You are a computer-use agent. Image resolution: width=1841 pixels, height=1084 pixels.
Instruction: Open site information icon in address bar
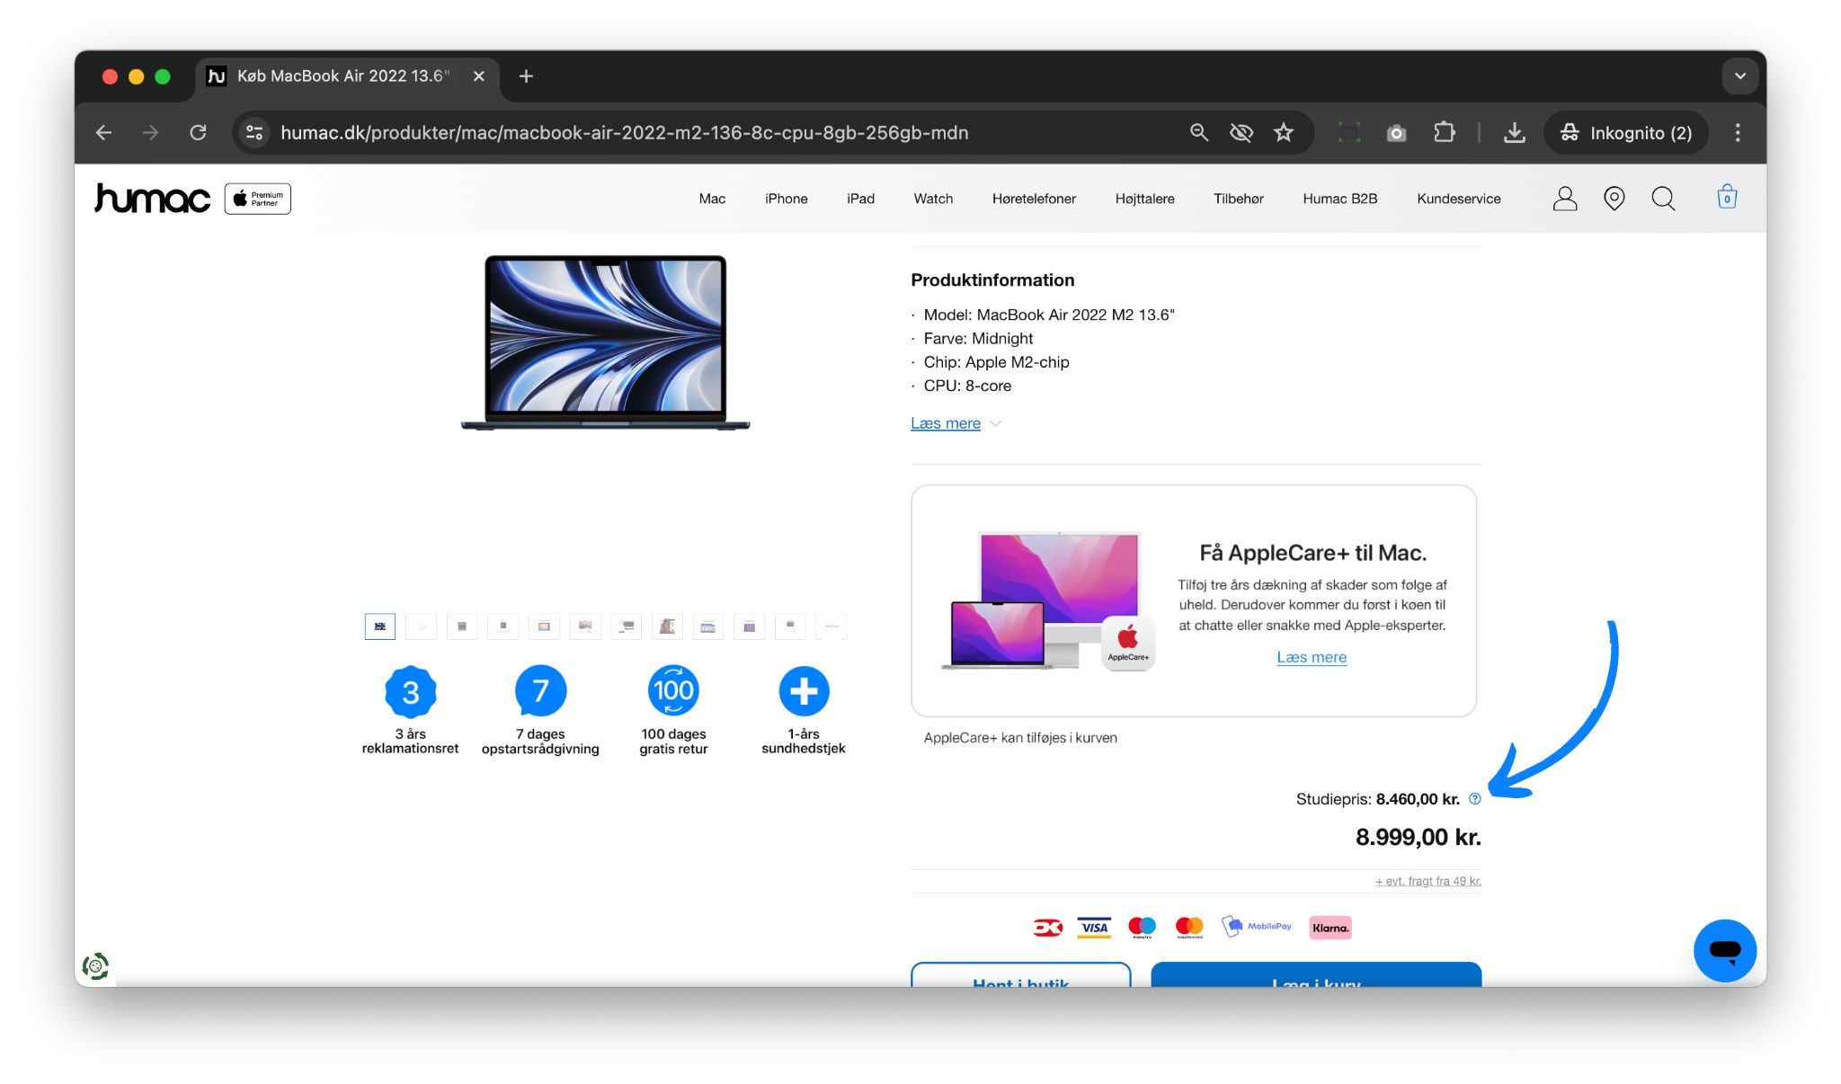[254, 133]
